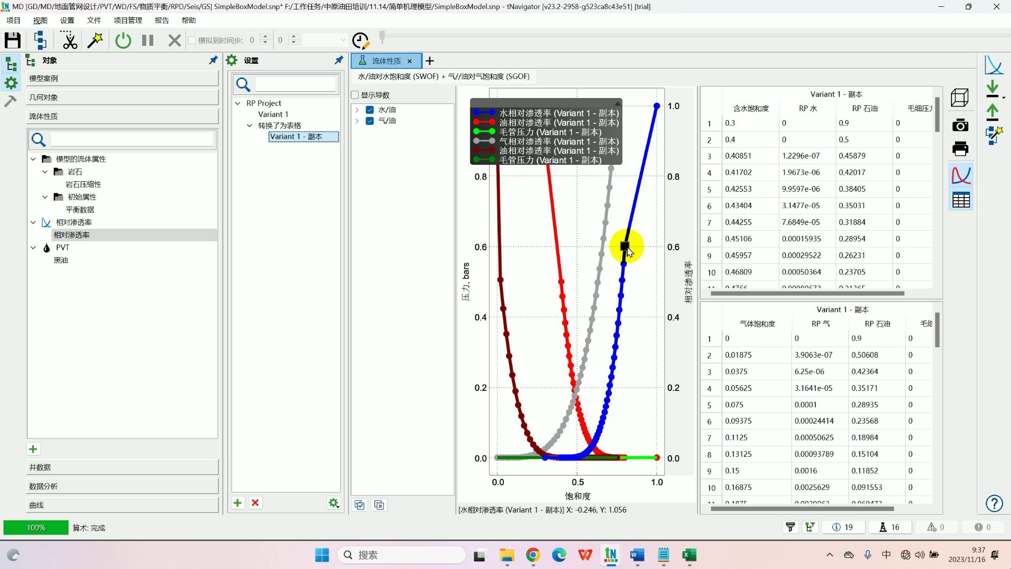Expand the 水/油 curve group arrow
Viewport: 1011px width, 569px height.
pyautogui.click(x=357, y=110)
